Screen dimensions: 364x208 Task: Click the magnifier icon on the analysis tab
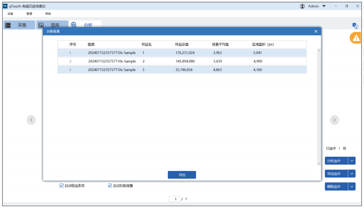pyautogui.click(x=74, y=25)
